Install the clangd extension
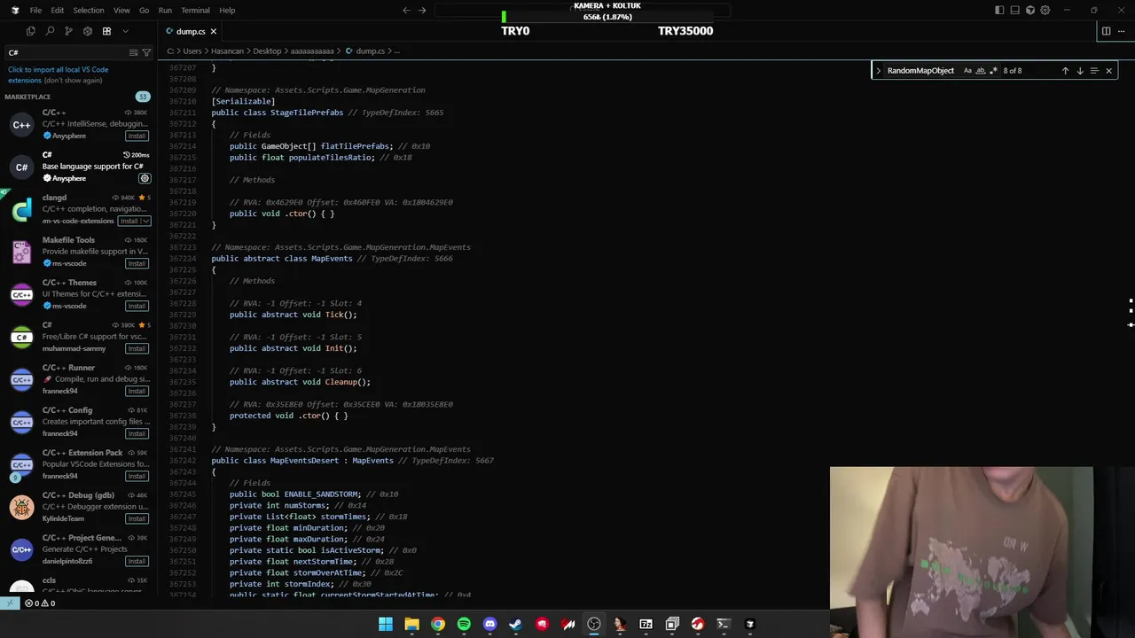 click(x=129, y=221)
